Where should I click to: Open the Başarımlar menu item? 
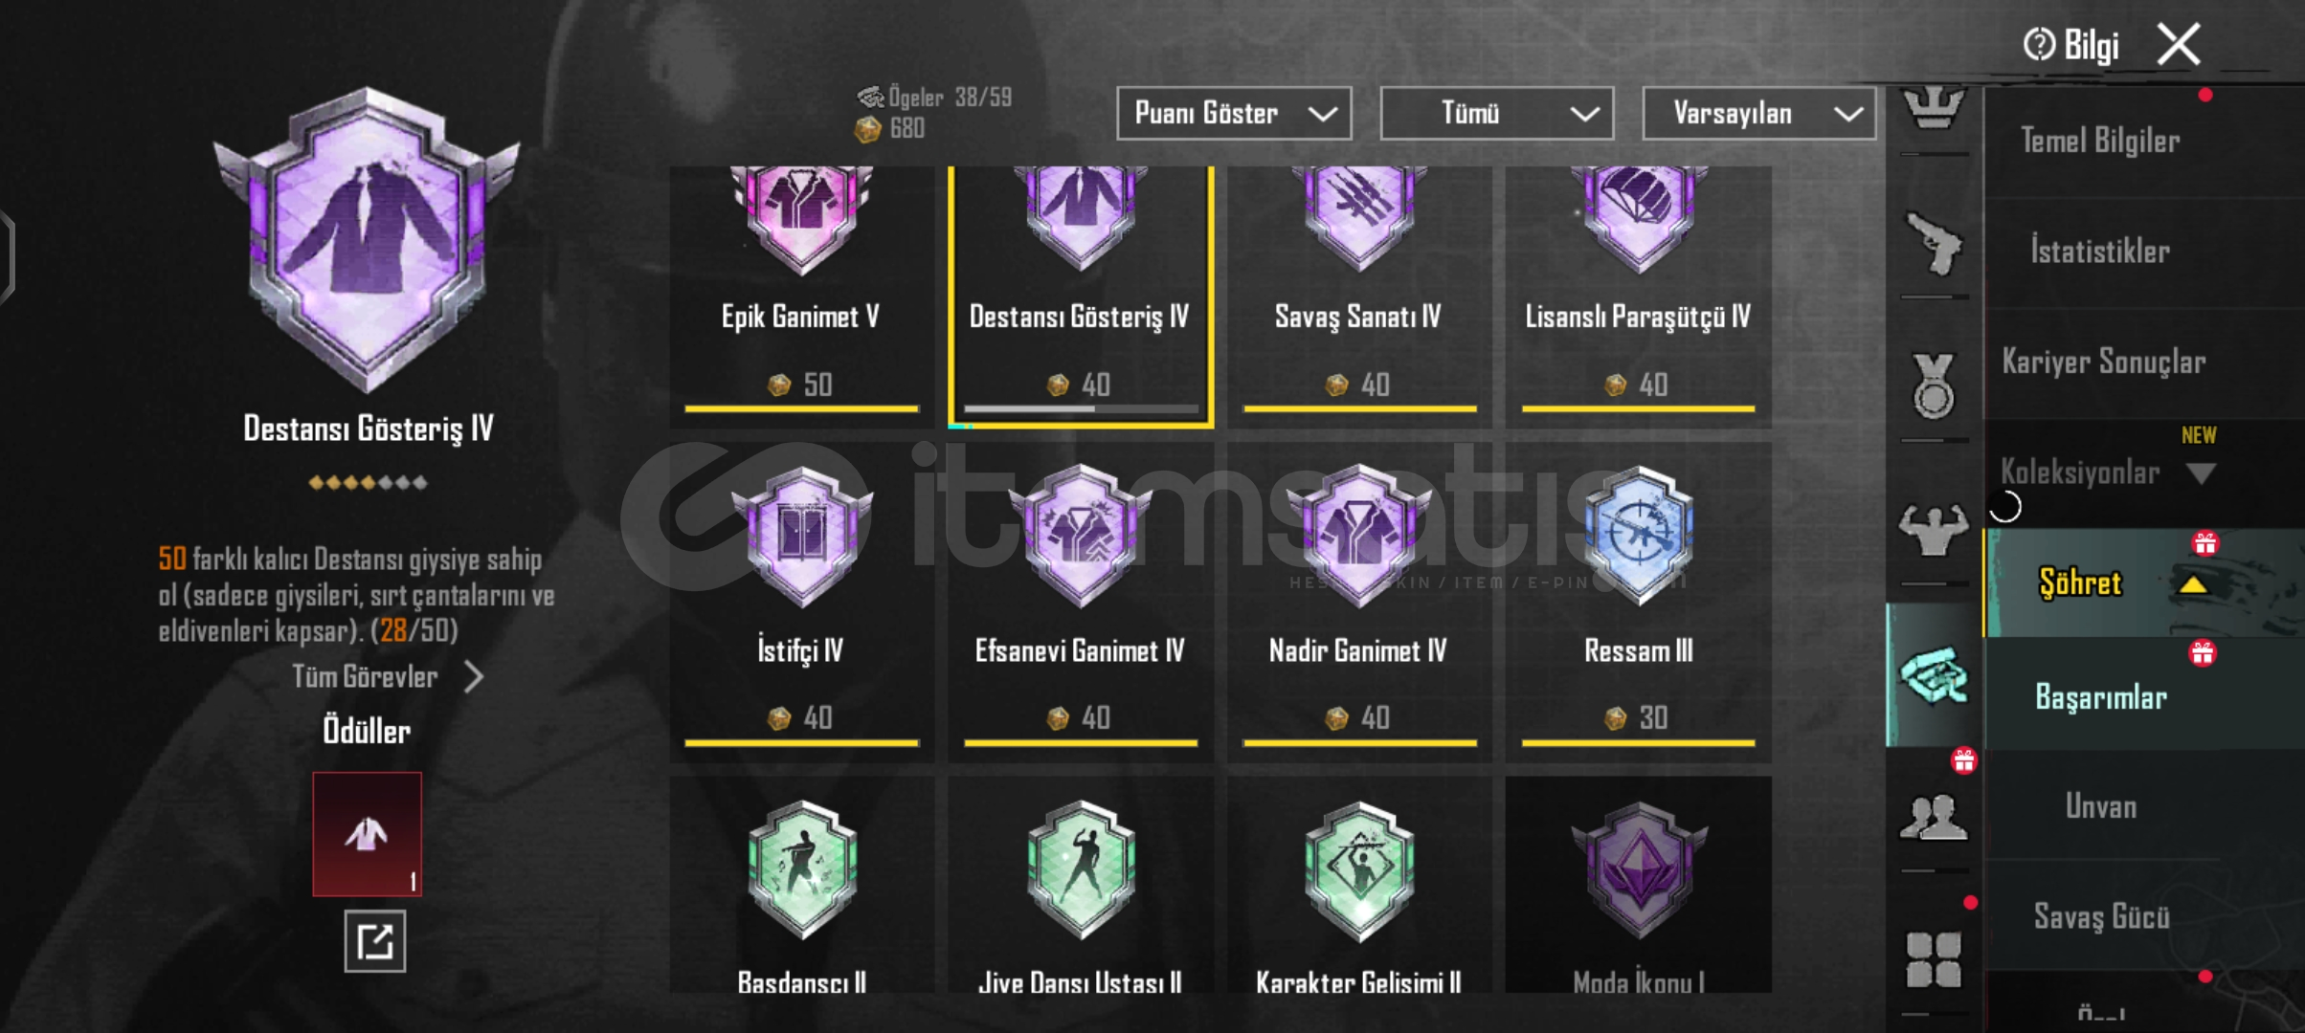pos(2100,697)
